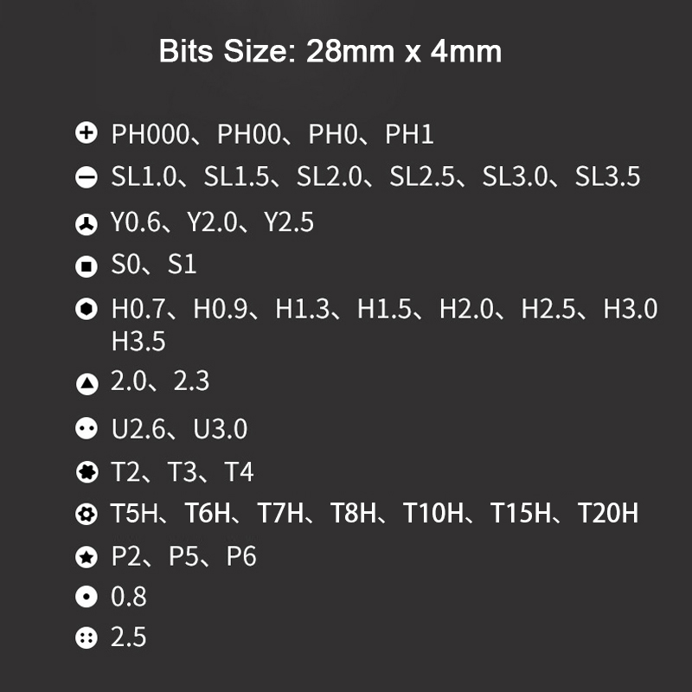
Task: Click the U-type two-dot bit icon
Action: [86, 430]
